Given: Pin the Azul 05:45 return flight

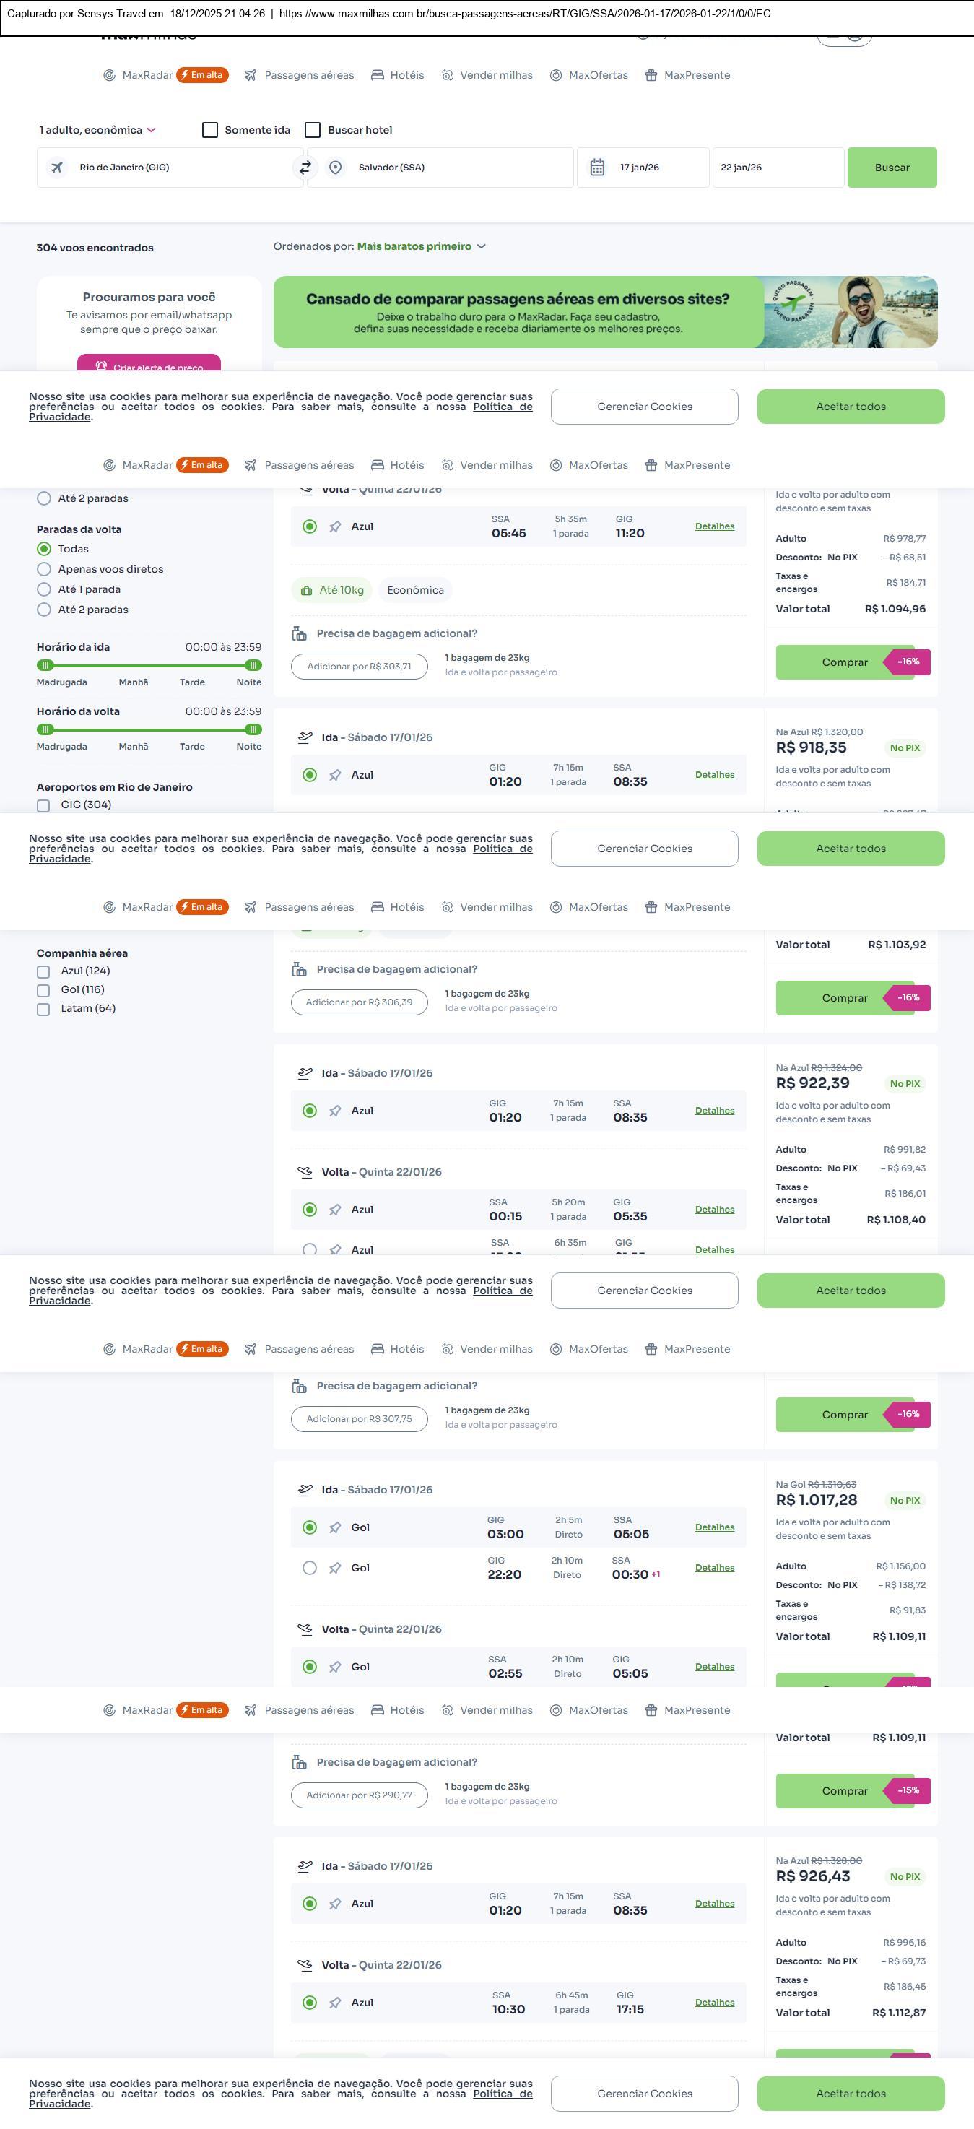Looking at the screenshot, I should coord(336,526).
